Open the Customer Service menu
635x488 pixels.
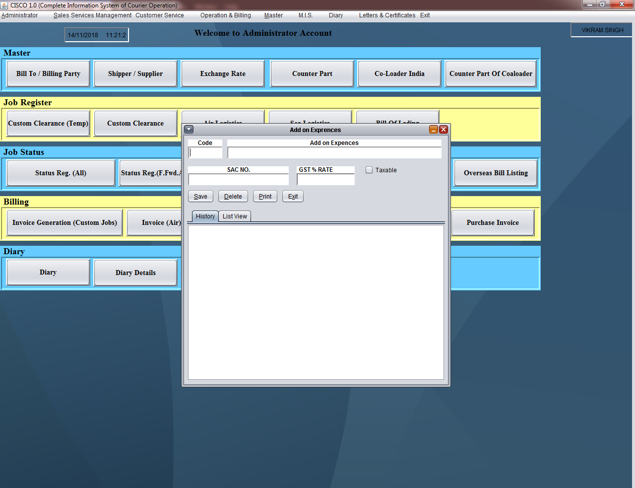(160, 15)
